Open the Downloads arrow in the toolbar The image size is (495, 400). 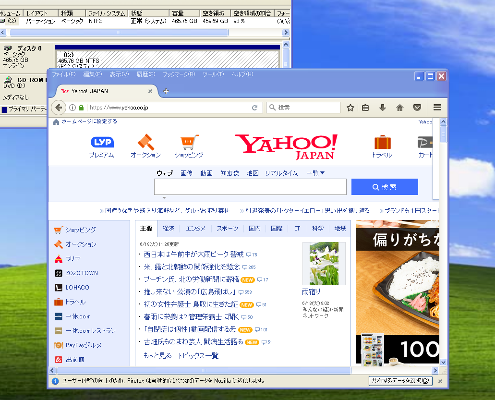click(x=383, y=107)
